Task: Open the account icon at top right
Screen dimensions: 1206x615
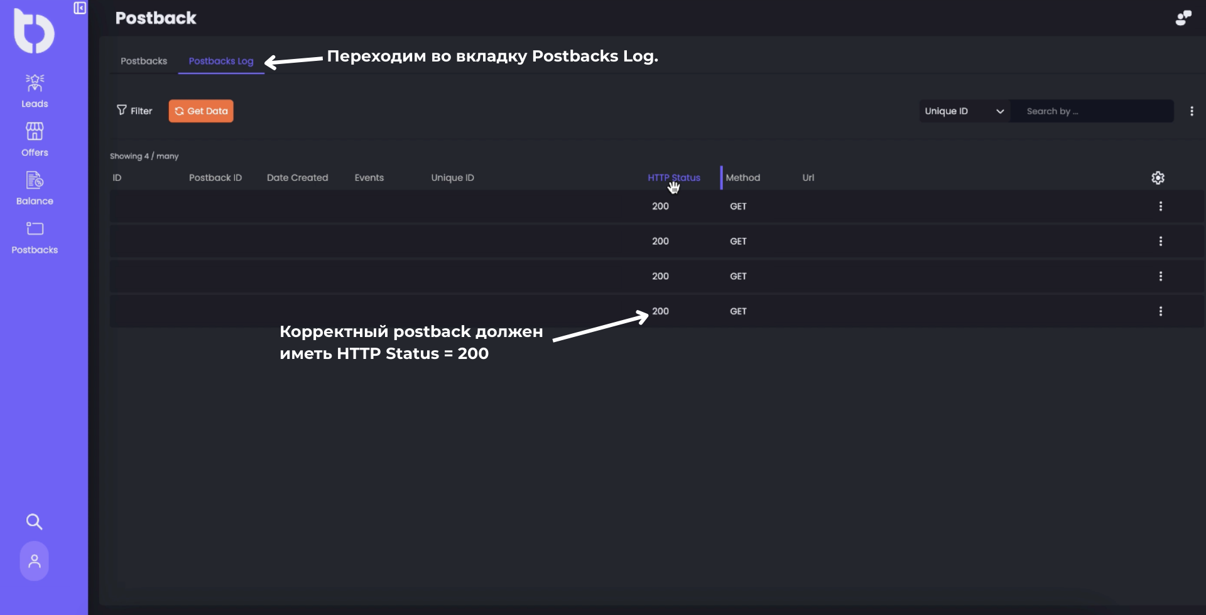Action: [x=1183, y=18]
